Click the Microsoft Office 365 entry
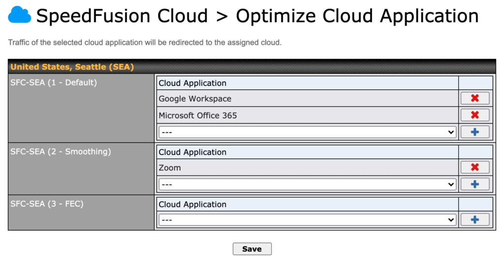 198,116
